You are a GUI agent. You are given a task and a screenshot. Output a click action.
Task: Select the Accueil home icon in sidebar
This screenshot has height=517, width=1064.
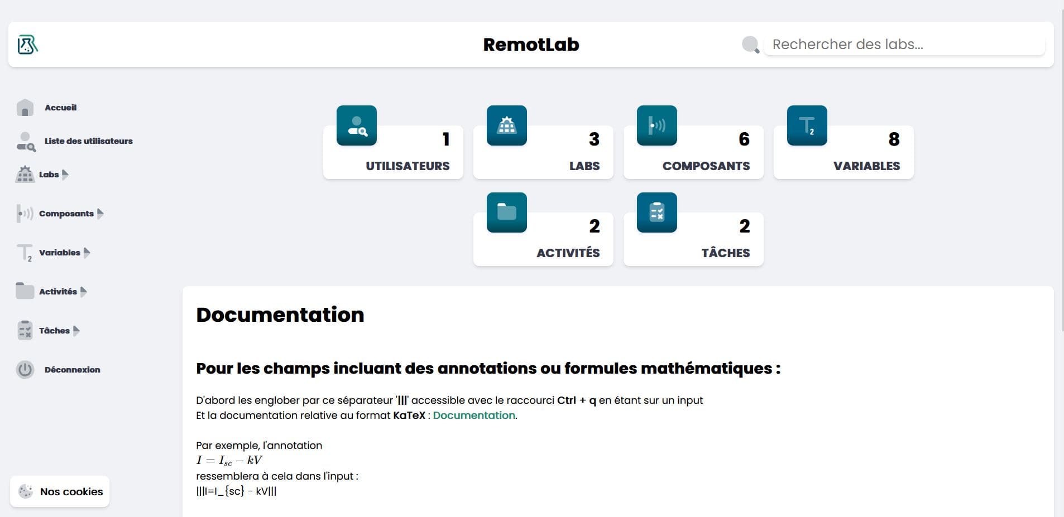click(x=25, y=107)
